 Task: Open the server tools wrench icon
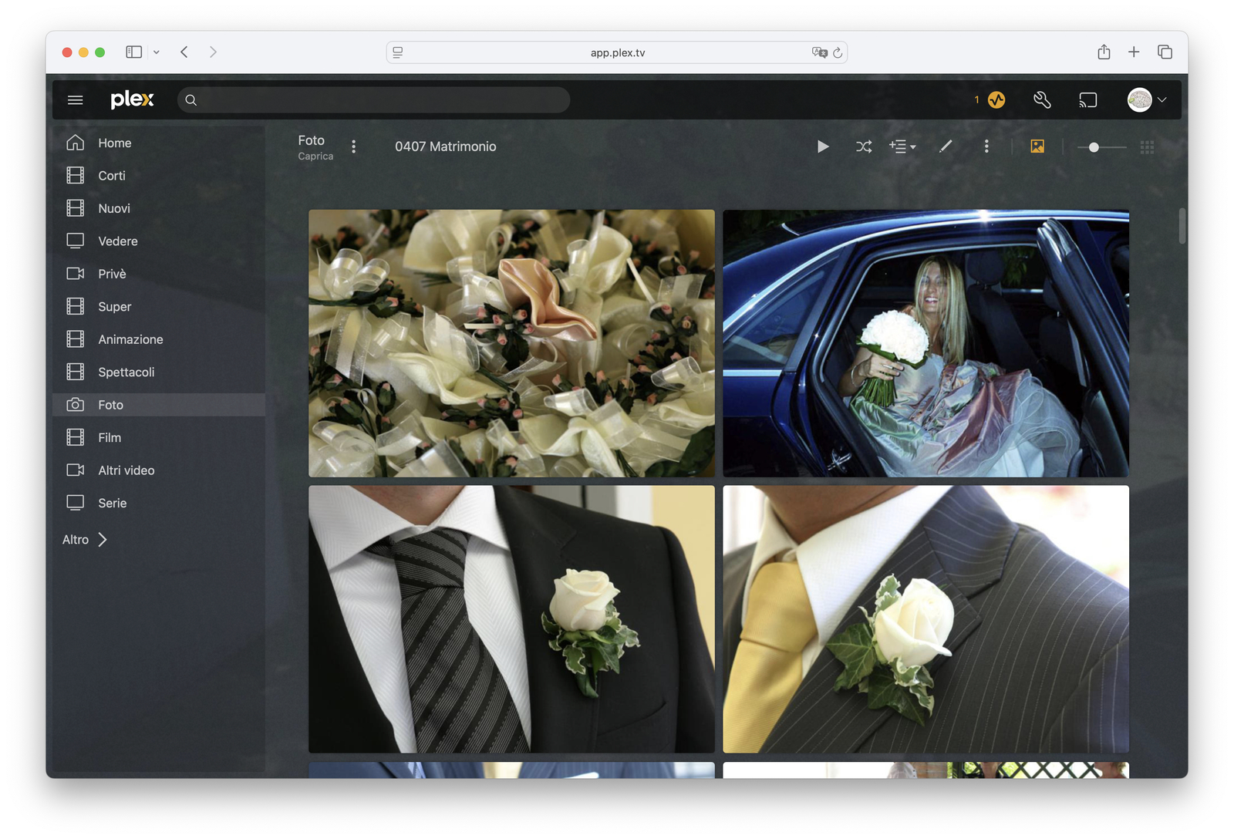pos(1042,99)
